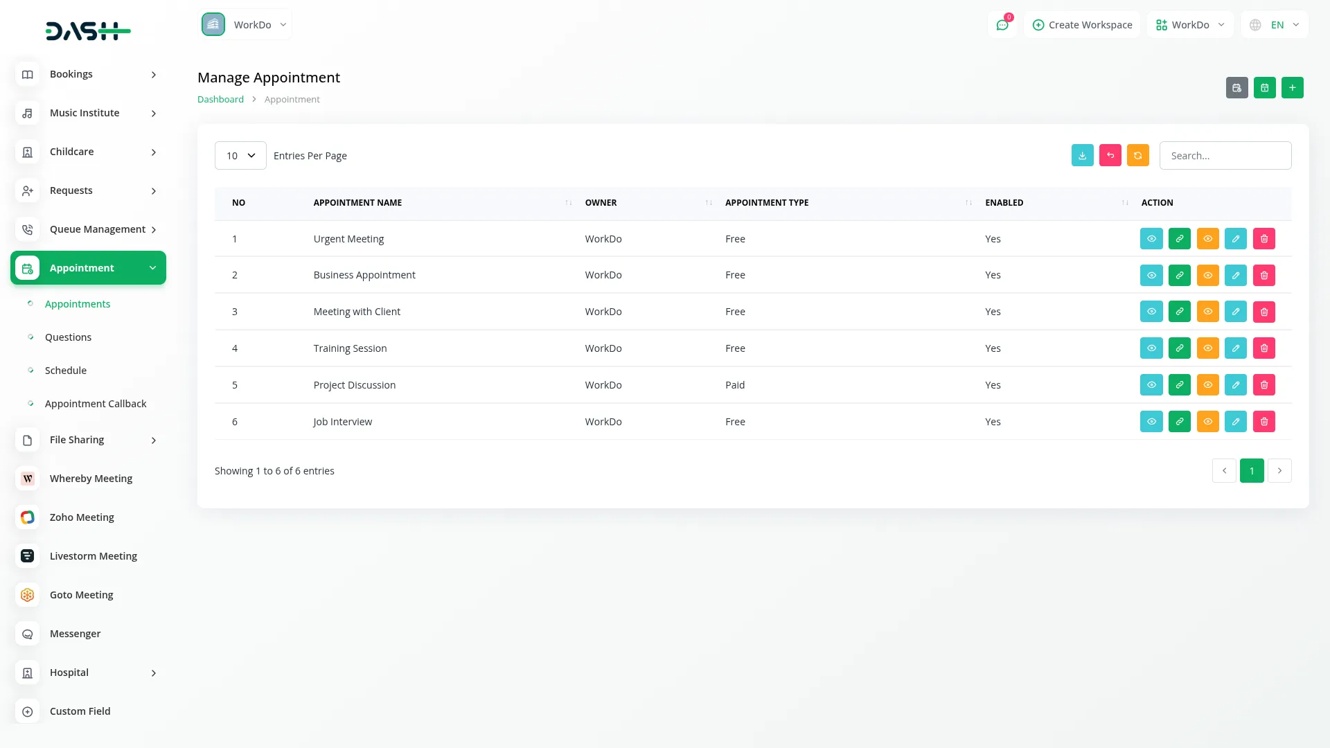Click the pink undo reset icon
Viewport: 1330px width, 748px height.
[1110, 156]
